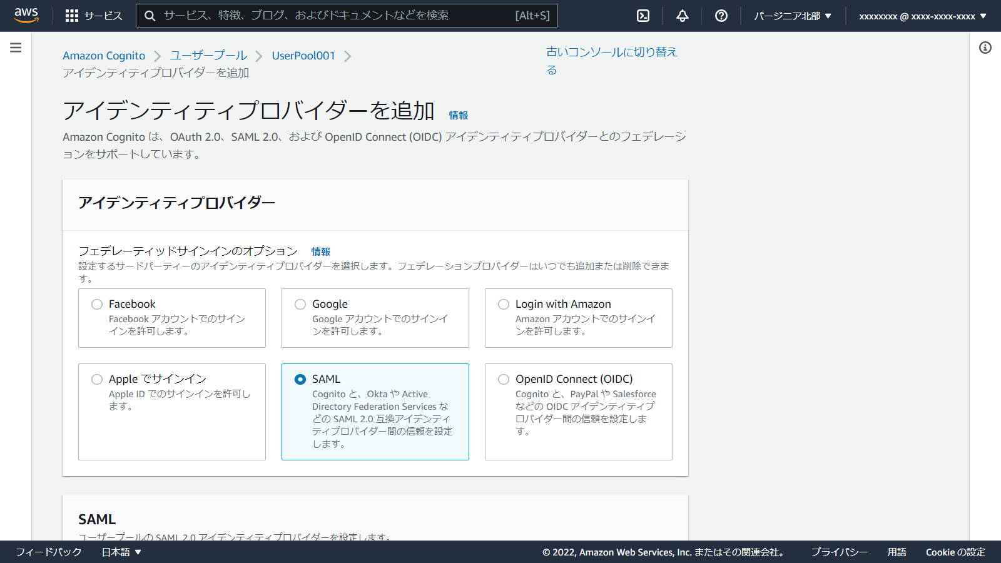Open Cookie の設定 in the footer
This screenshot has width=1001, height=563.
[955, 552]
